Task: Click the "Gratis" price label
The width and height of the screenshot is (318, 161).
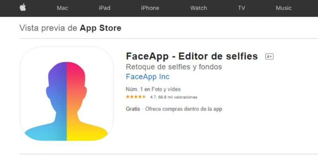Action: pos(133,109)
